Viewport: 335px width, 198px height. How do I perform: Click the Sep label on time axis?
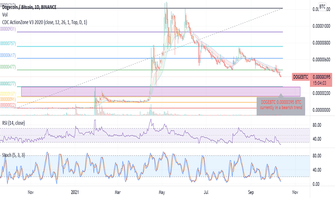click(251, 192)
